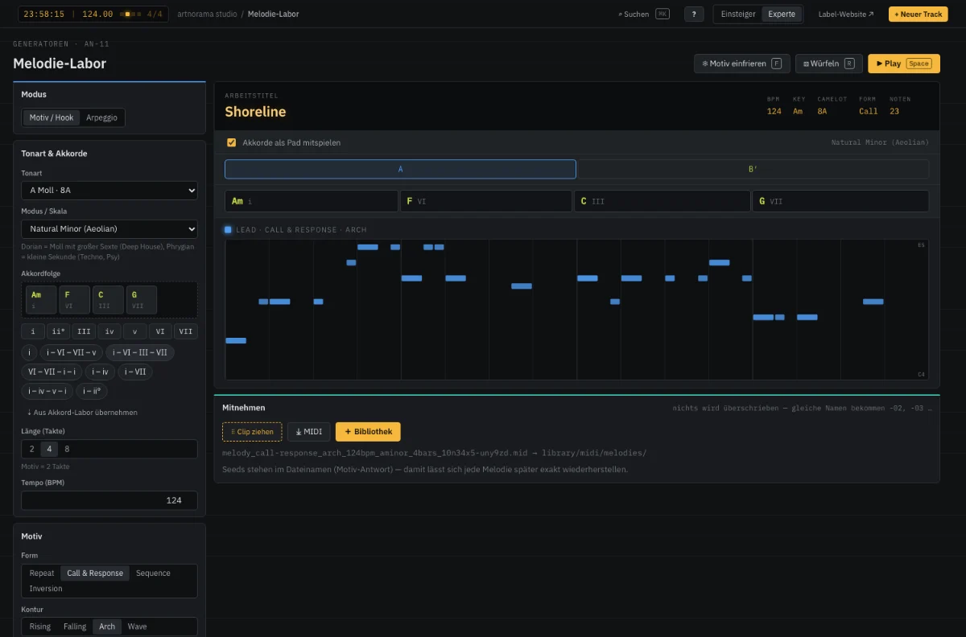Set length to 2 Takte
This screenshot has width=966, height=637.
pos(32,449)
